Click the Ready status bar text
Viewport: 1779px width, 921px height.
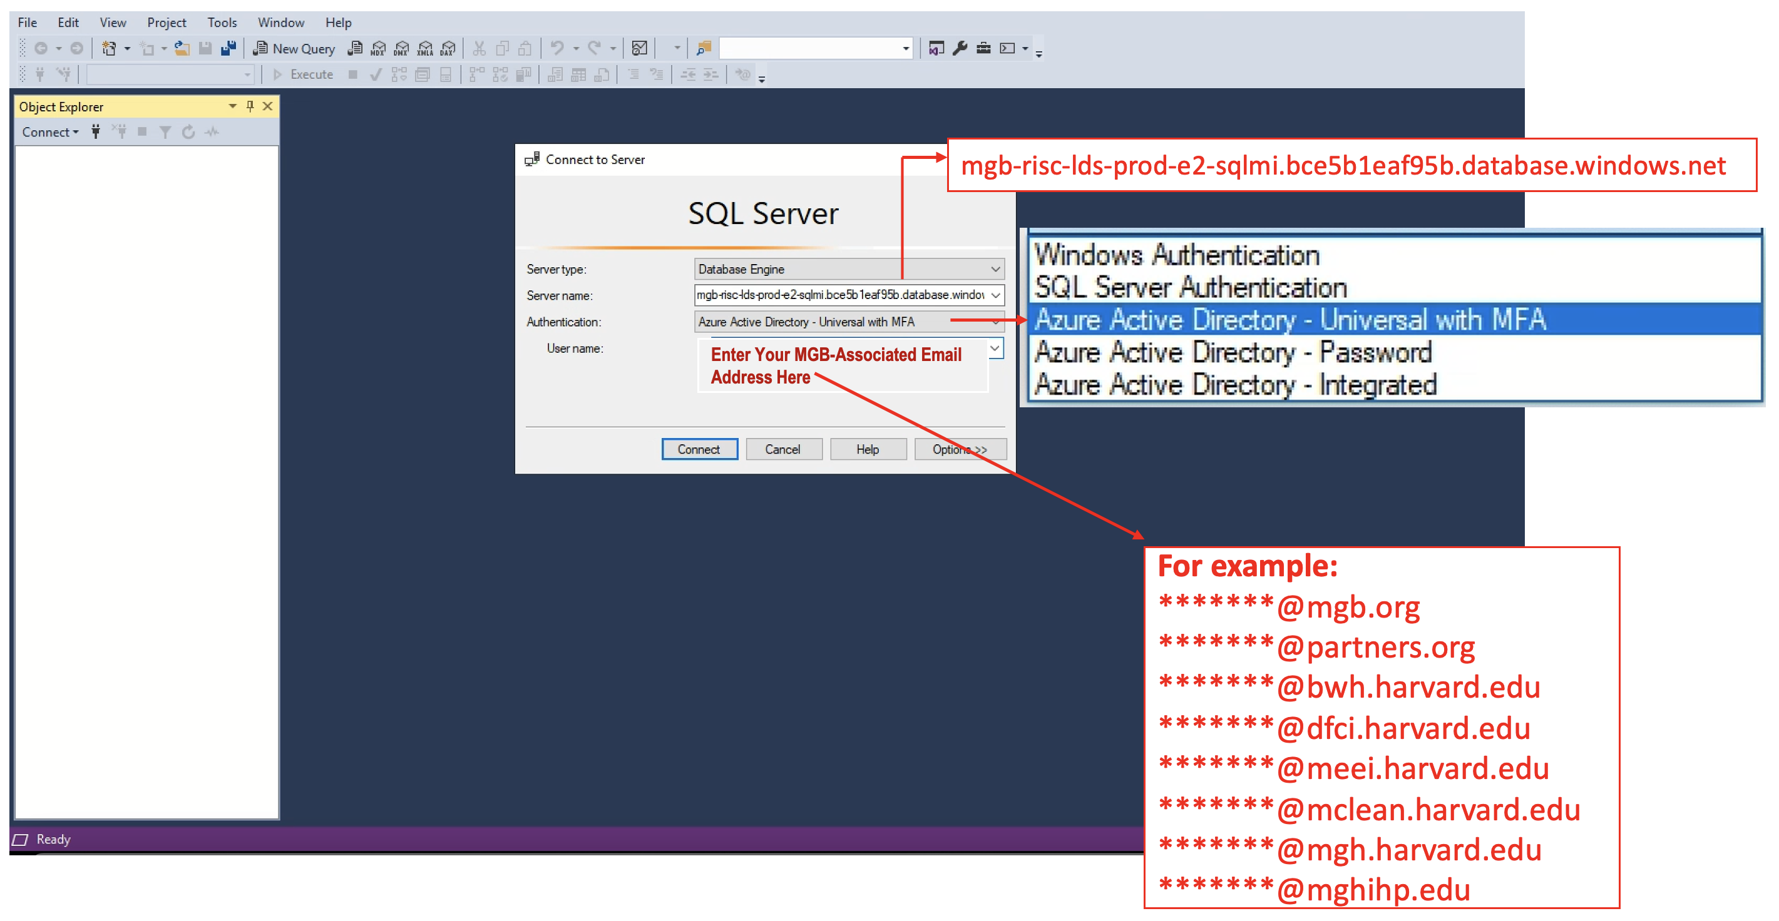(x=53, y=840)
